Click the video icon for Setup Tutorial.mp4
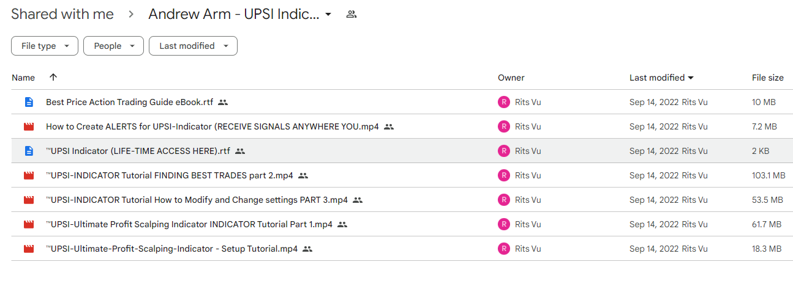The image size is (793, 281). click(x=29, y=249)
